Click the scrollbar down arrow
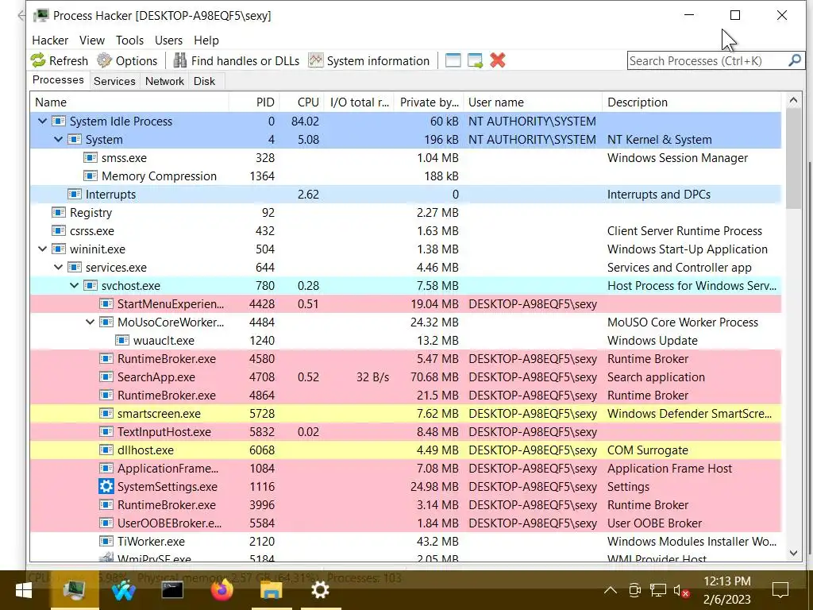The image size is (813, 610). coord(793,553)
